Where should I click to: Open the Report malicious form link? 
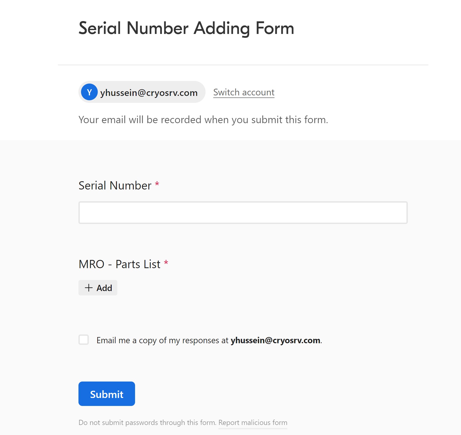pyautogui.click(x=253, y=423)
